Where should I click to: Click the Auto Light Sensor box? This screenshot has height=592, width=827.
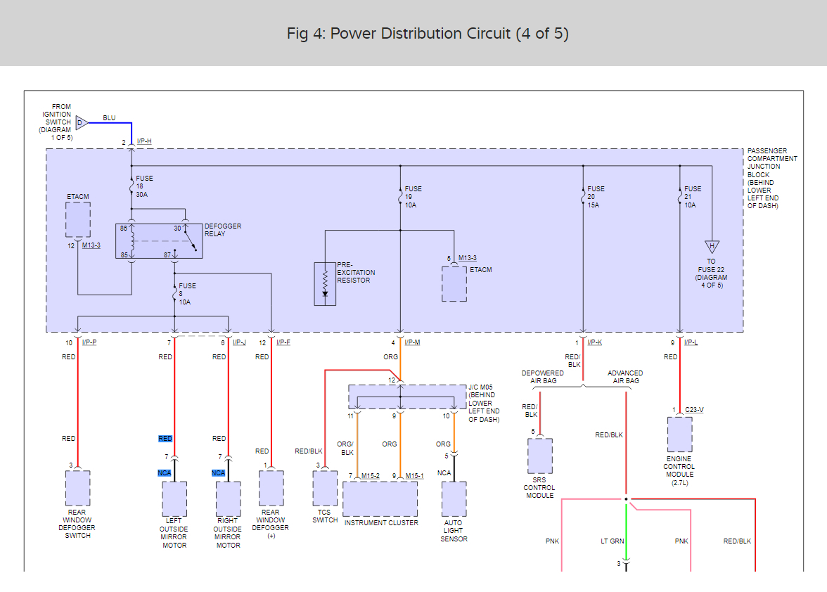(x=454, y=499)
